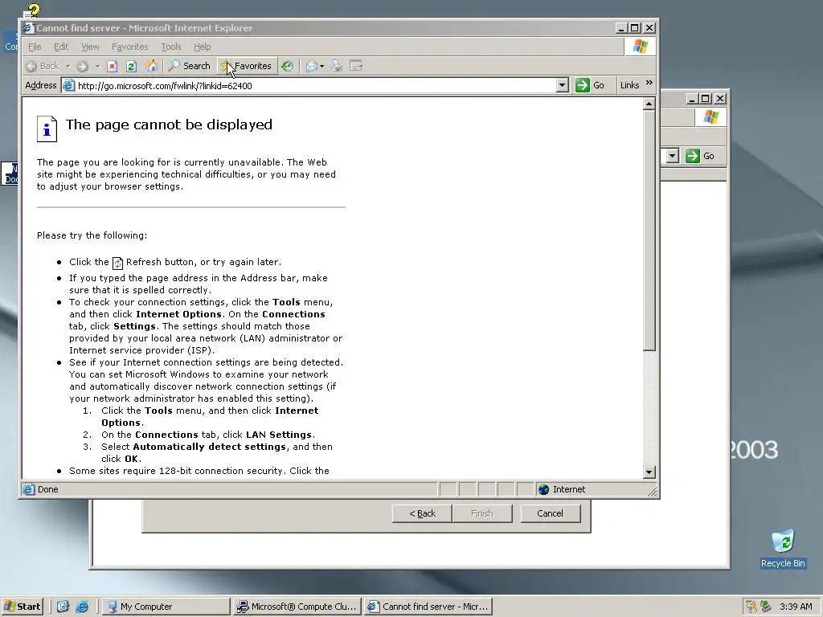Click the vertical scrollbar down arrow
This screenshot has height=617, width=823.
pos(649,472)
